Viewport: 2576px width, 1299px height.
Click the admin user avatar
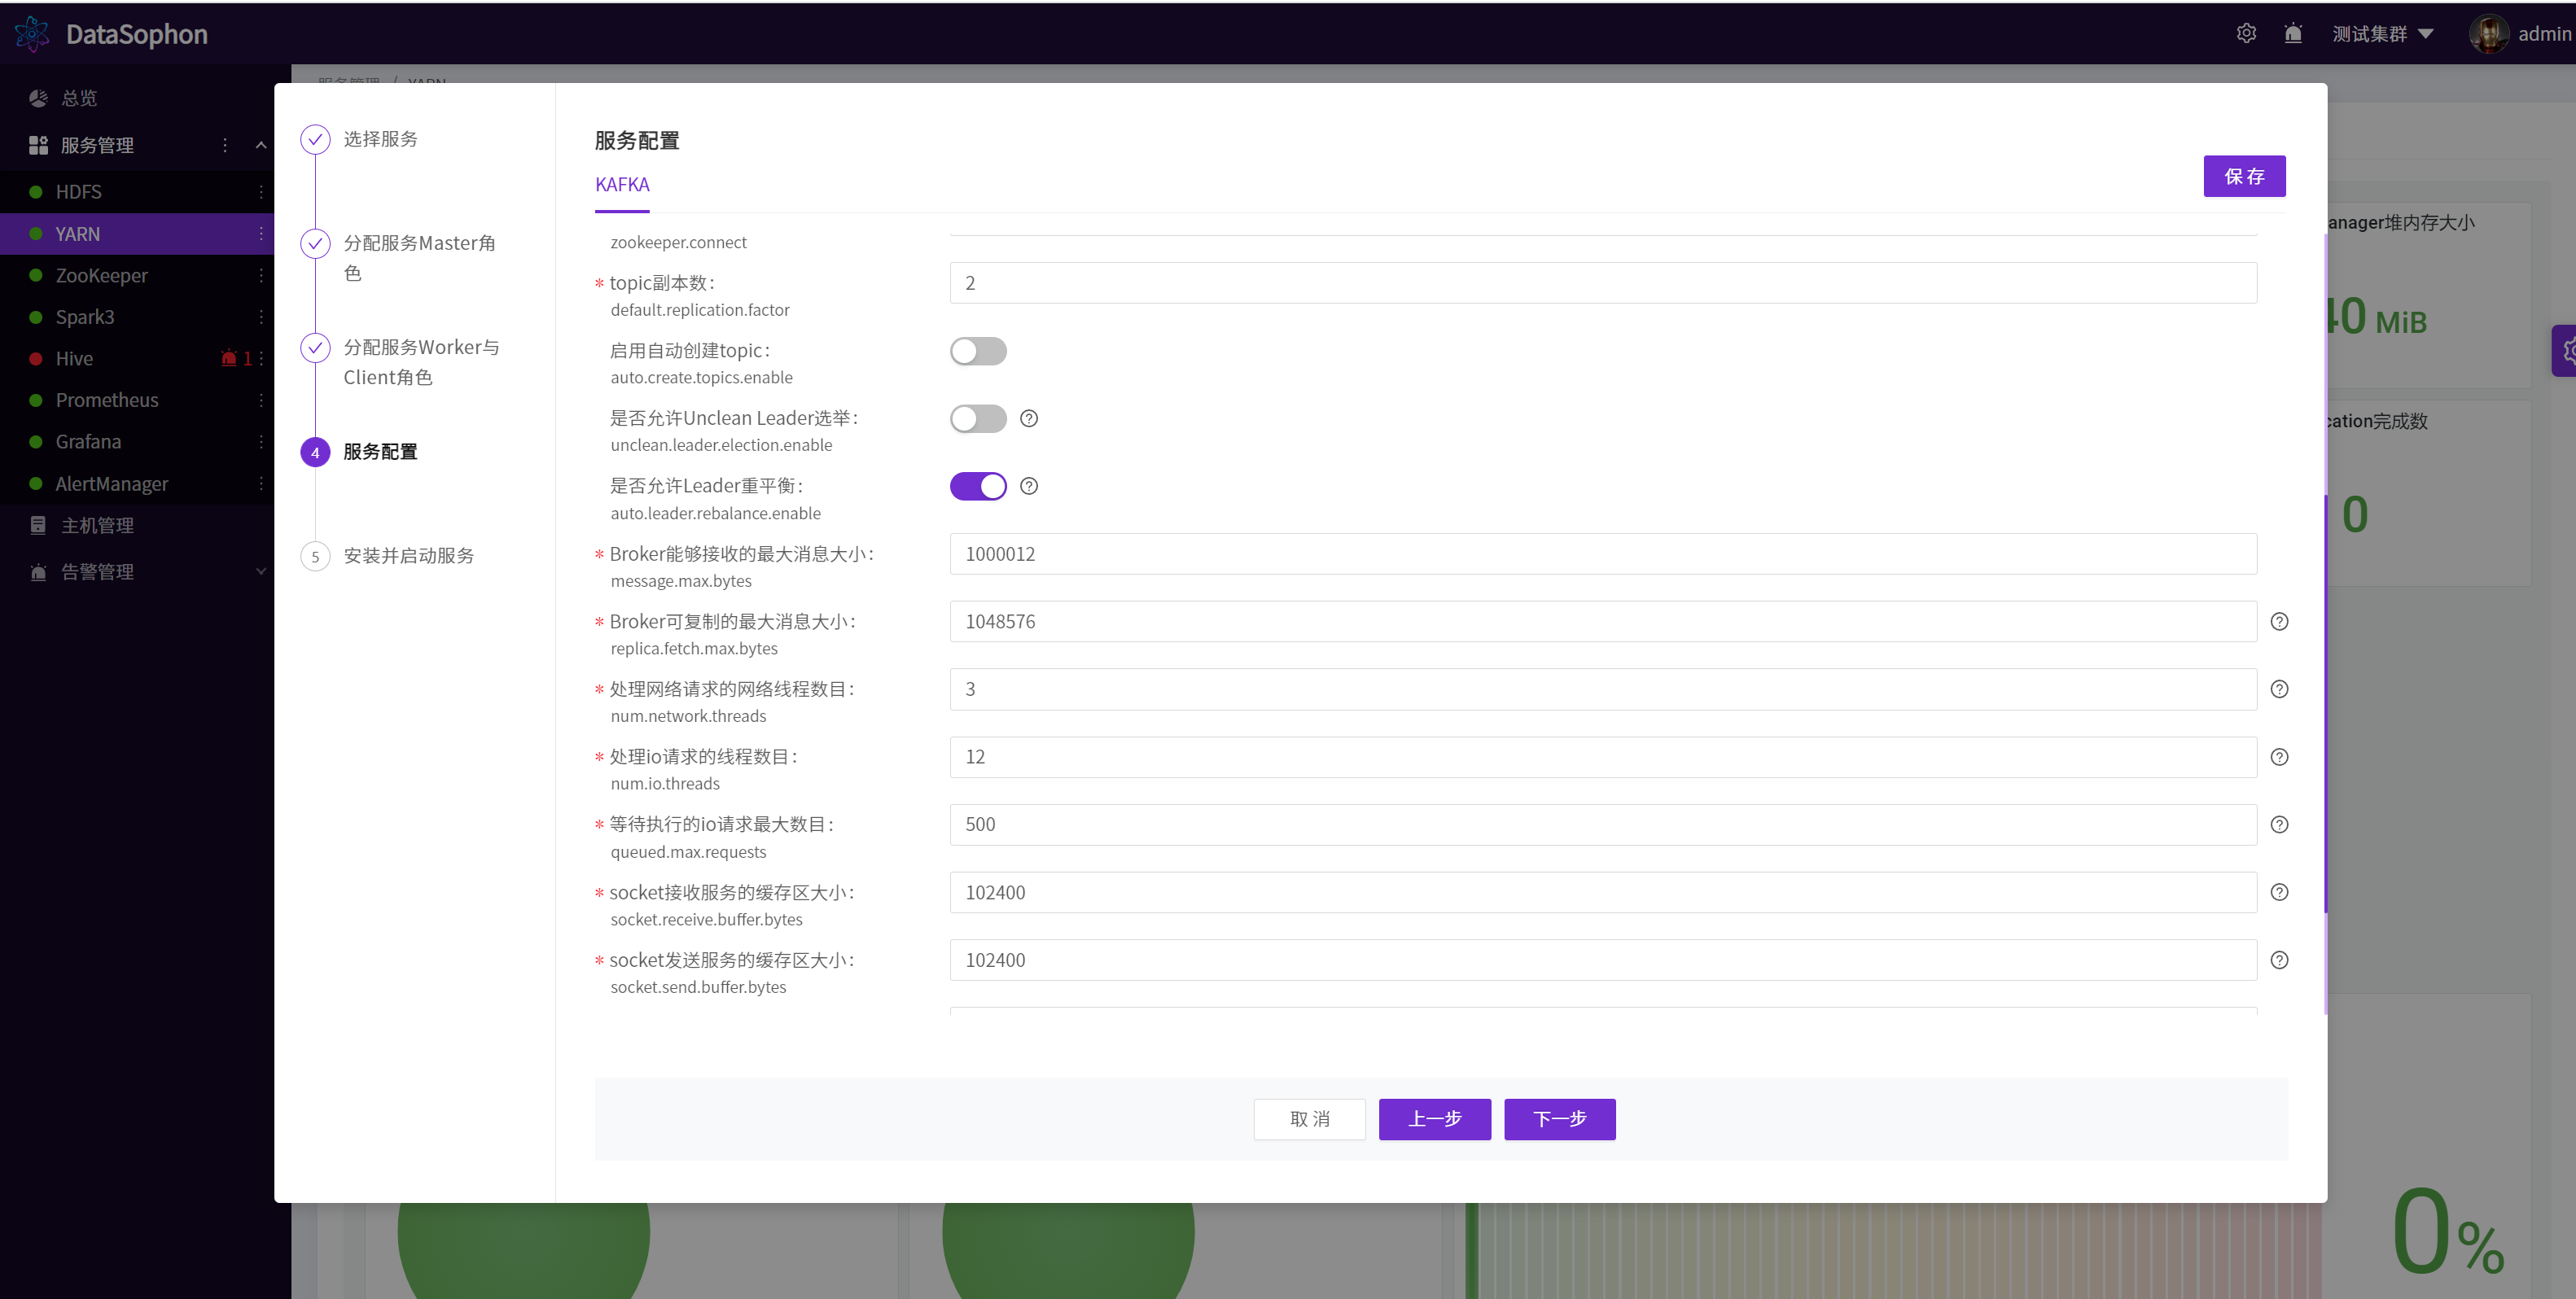click(2488, 33)
